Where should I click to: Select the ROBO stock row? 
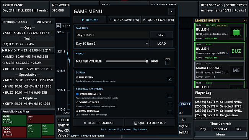(x=28, y=69)
